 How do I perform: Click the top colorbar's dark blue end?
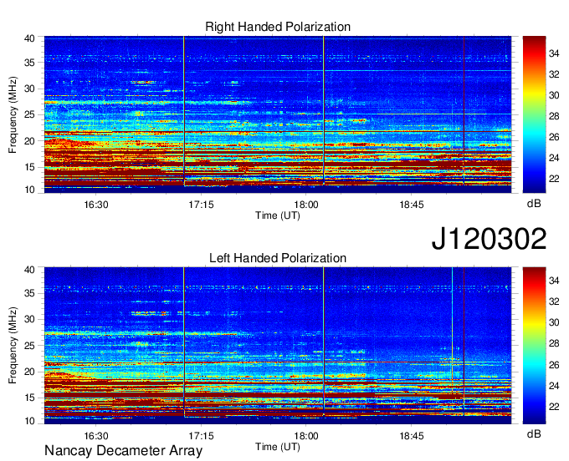coord(534,189)
